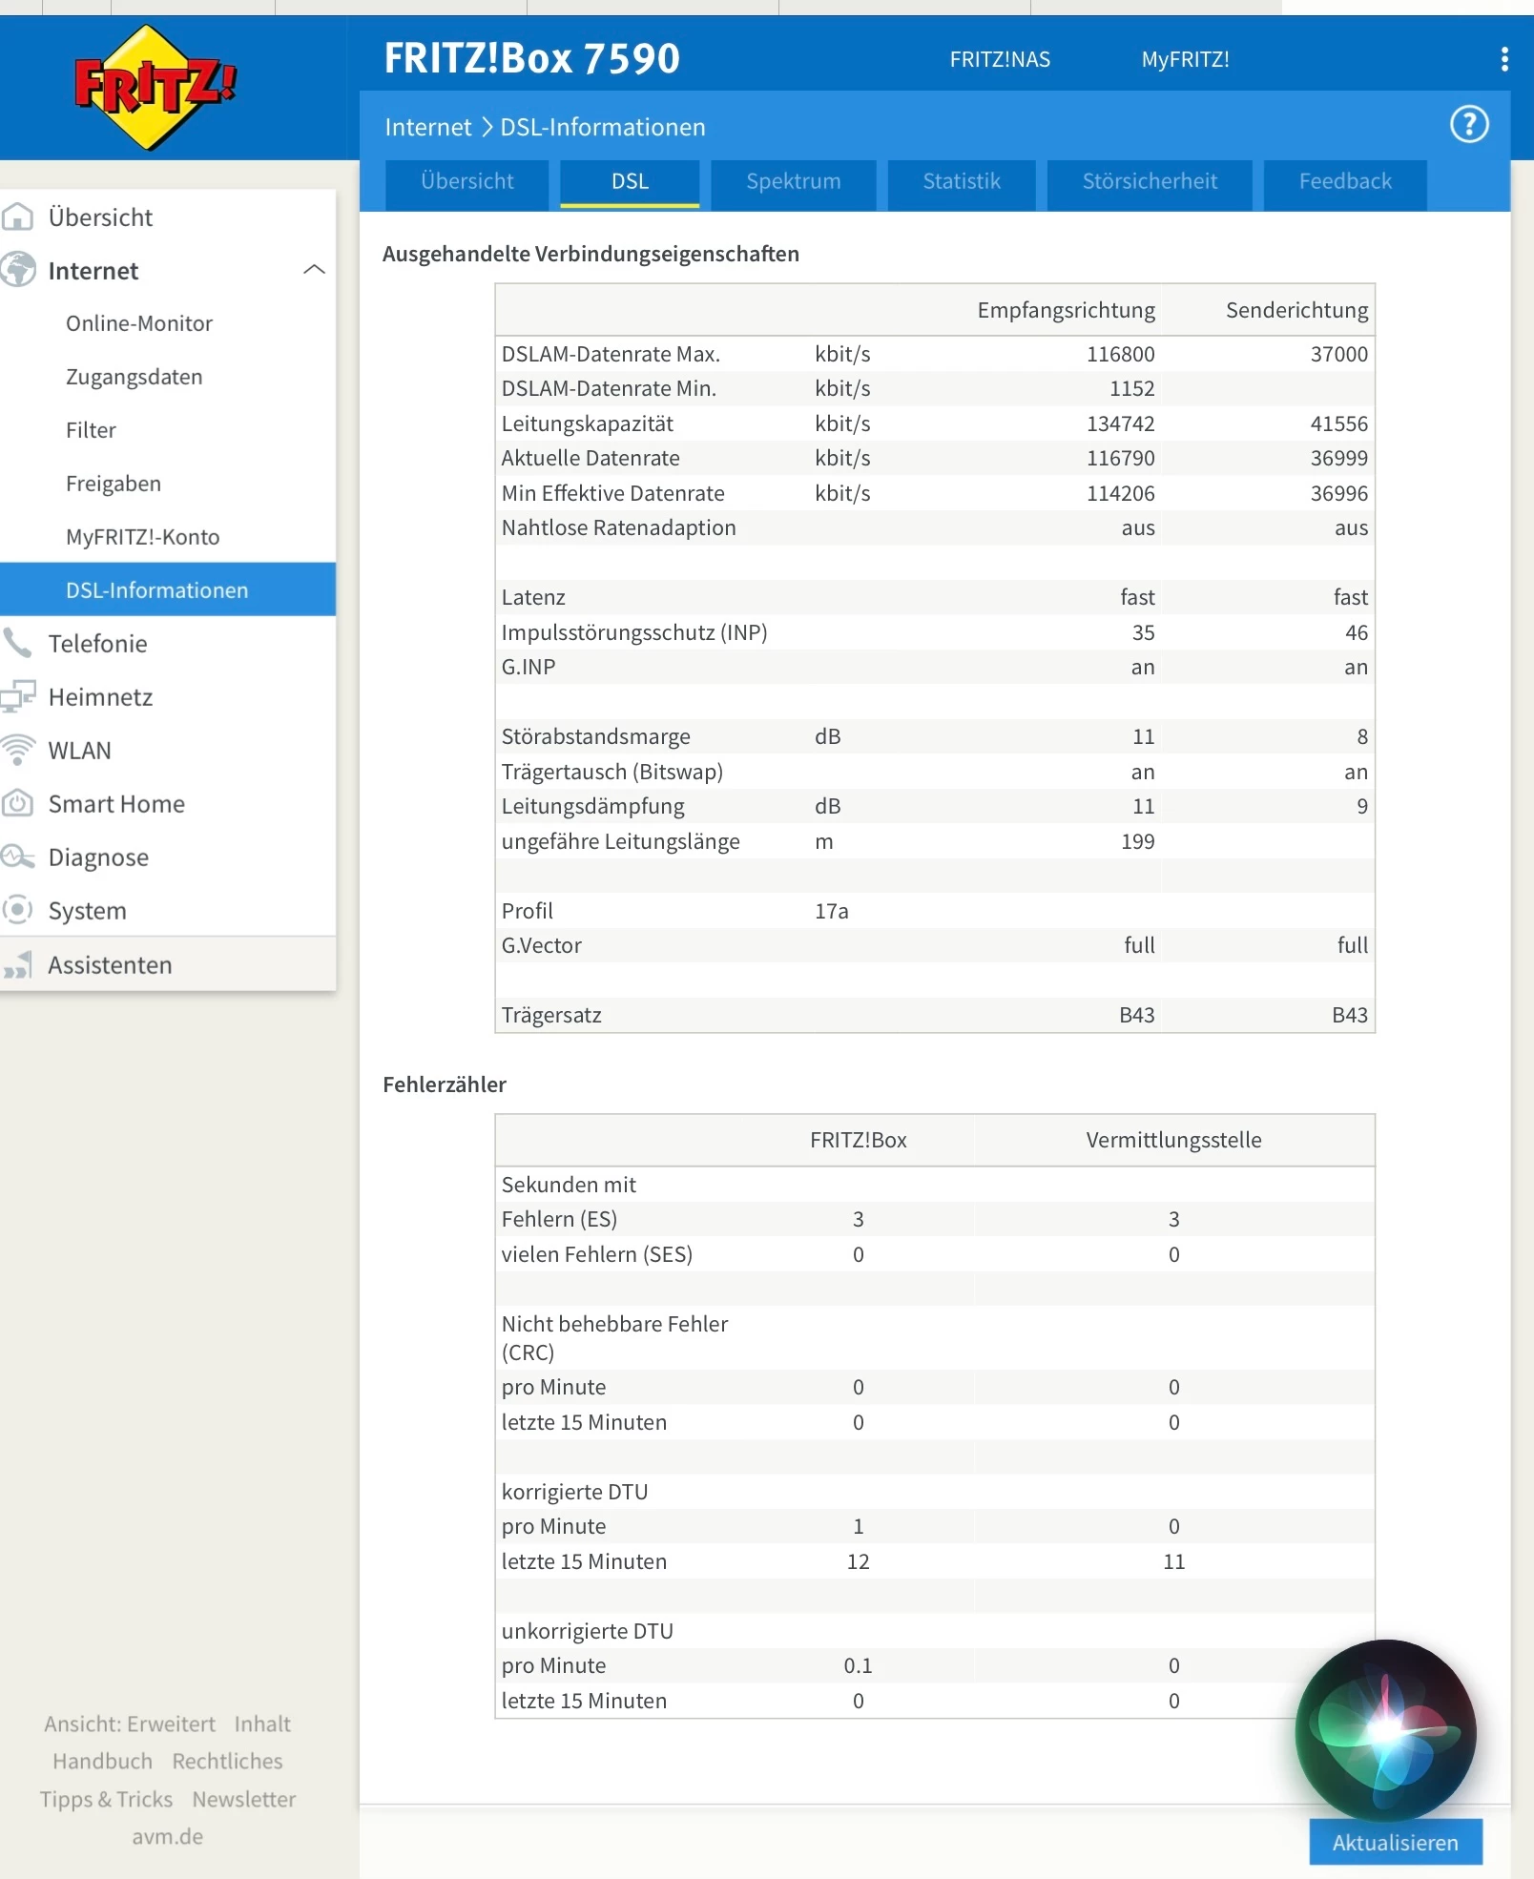Image resolution: width=1534 pixels, height=1879 pixels.
Task: Click the Min Effektive Datenrate row label
Action: [x=612, y=493]
